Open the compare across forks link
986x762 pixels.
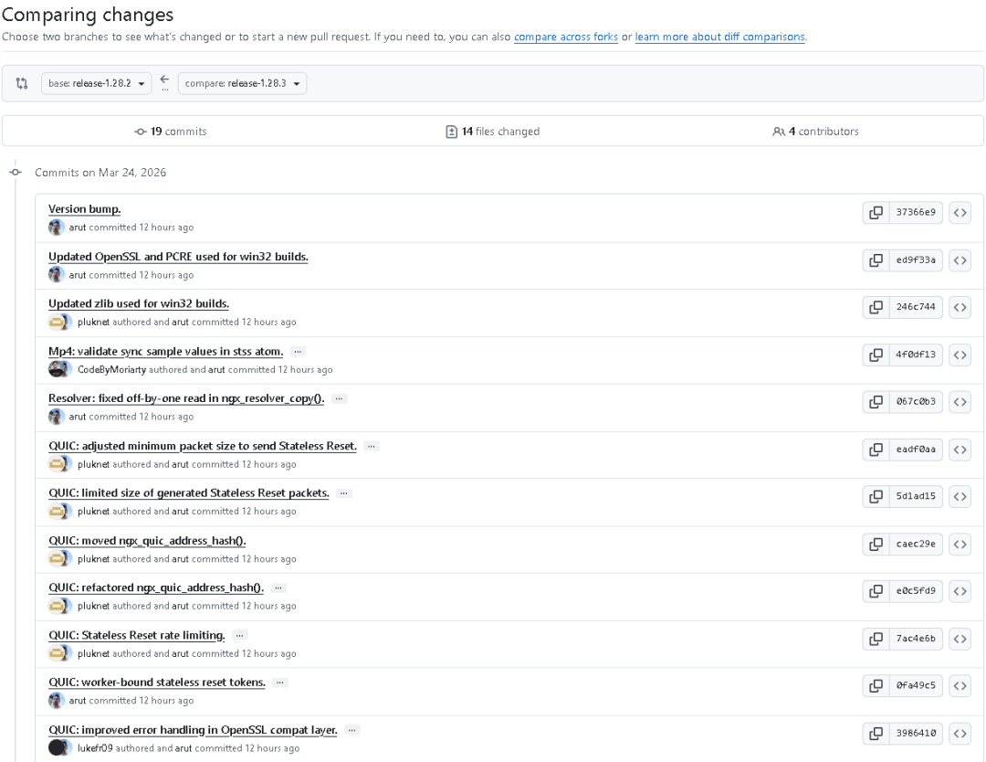(x=566, y=37)
